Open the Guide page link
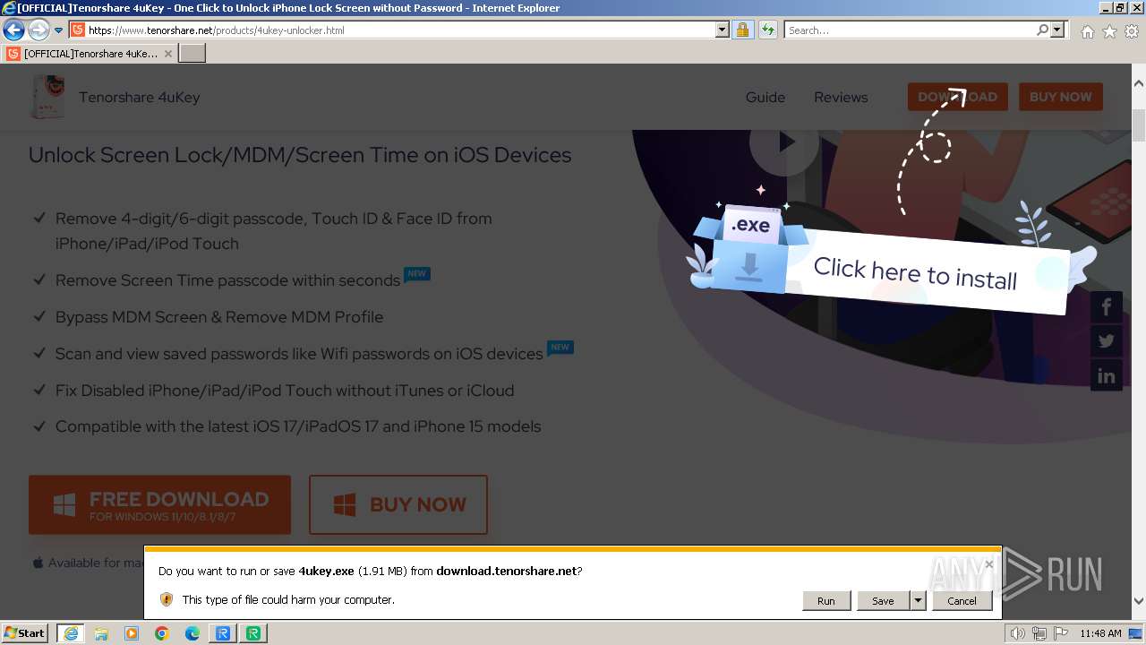This screenshot has height=645, width=1146. click(765, 97)
